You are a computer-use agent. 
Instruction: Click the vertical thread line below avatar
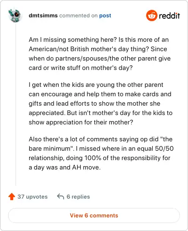coord(16,104)
